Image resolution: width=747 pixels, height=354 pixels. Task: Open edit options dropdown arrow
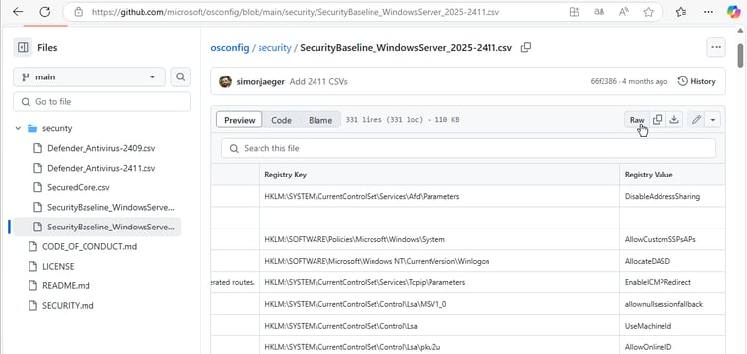click(713, 120)
